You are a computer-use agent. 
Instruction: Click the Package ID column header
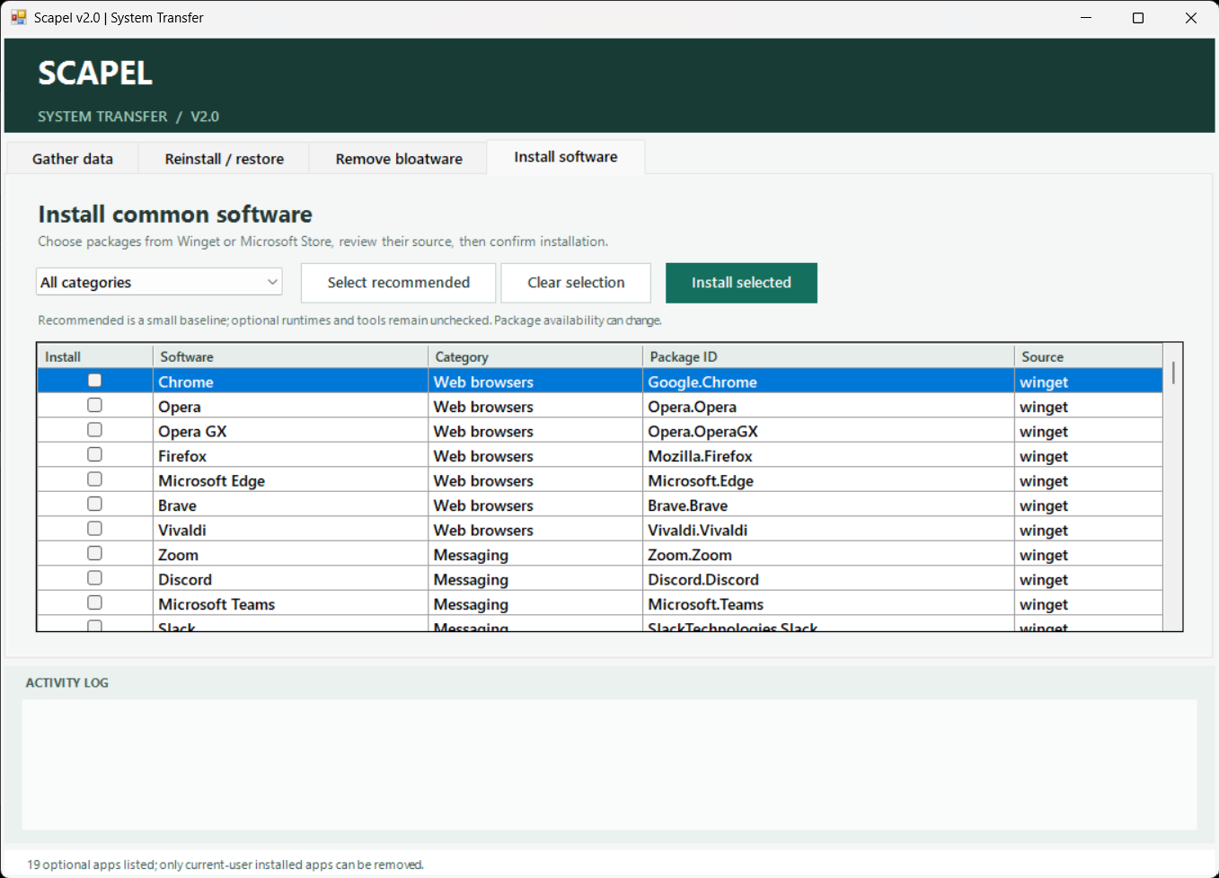[x=828, y=356]
